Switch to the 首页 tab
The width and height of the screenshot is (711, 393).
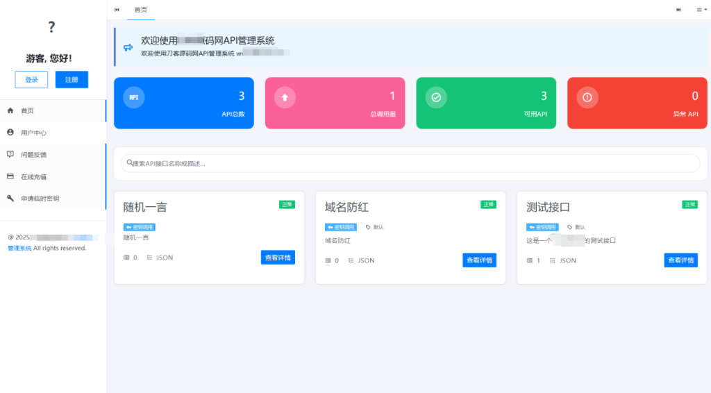tap(140, 10)
